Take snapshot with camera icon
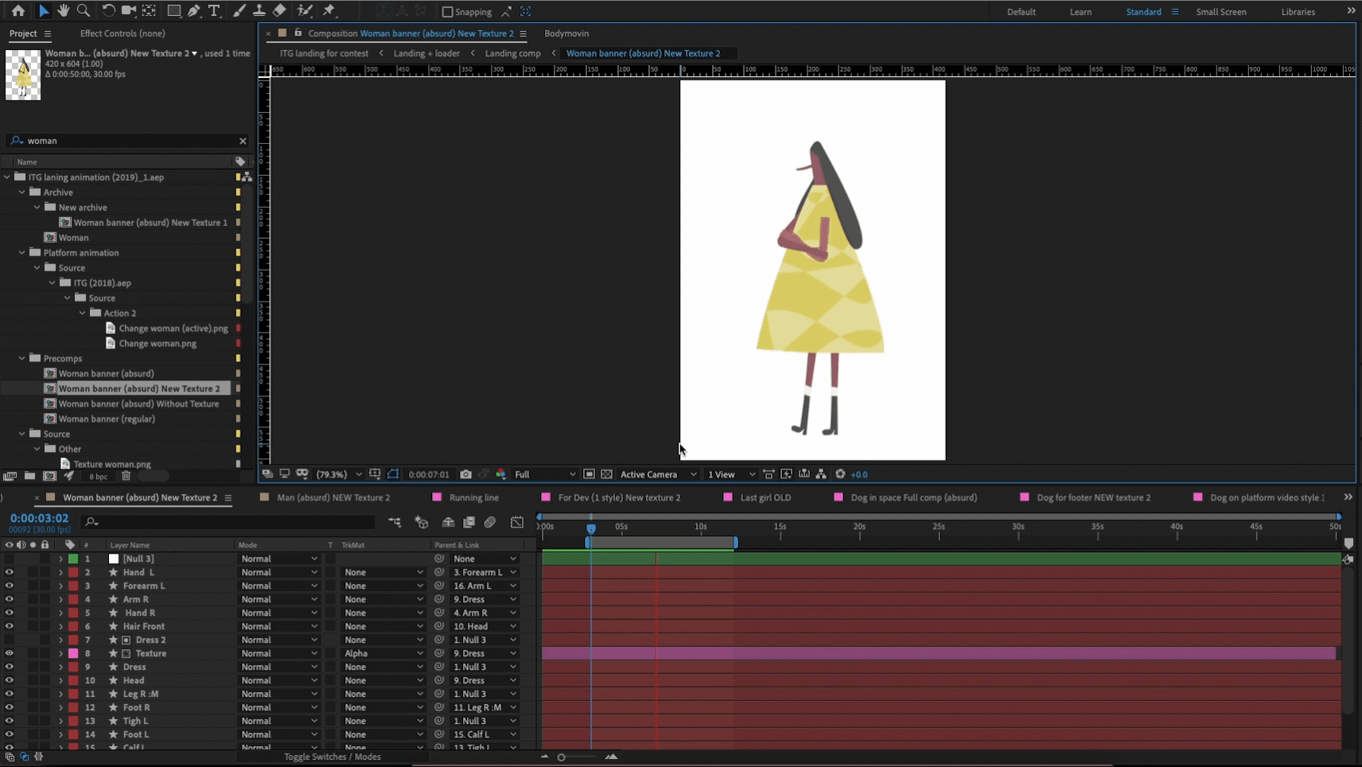Screen dimensions: 1362x767 pyautogui.click(x=465, y=474)
